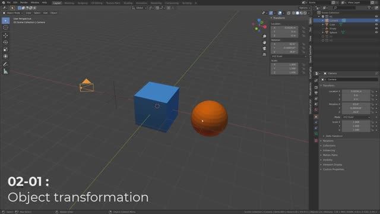Expand the Relations panel
This screenshot has height=214, width=380.
coord(328,141)
